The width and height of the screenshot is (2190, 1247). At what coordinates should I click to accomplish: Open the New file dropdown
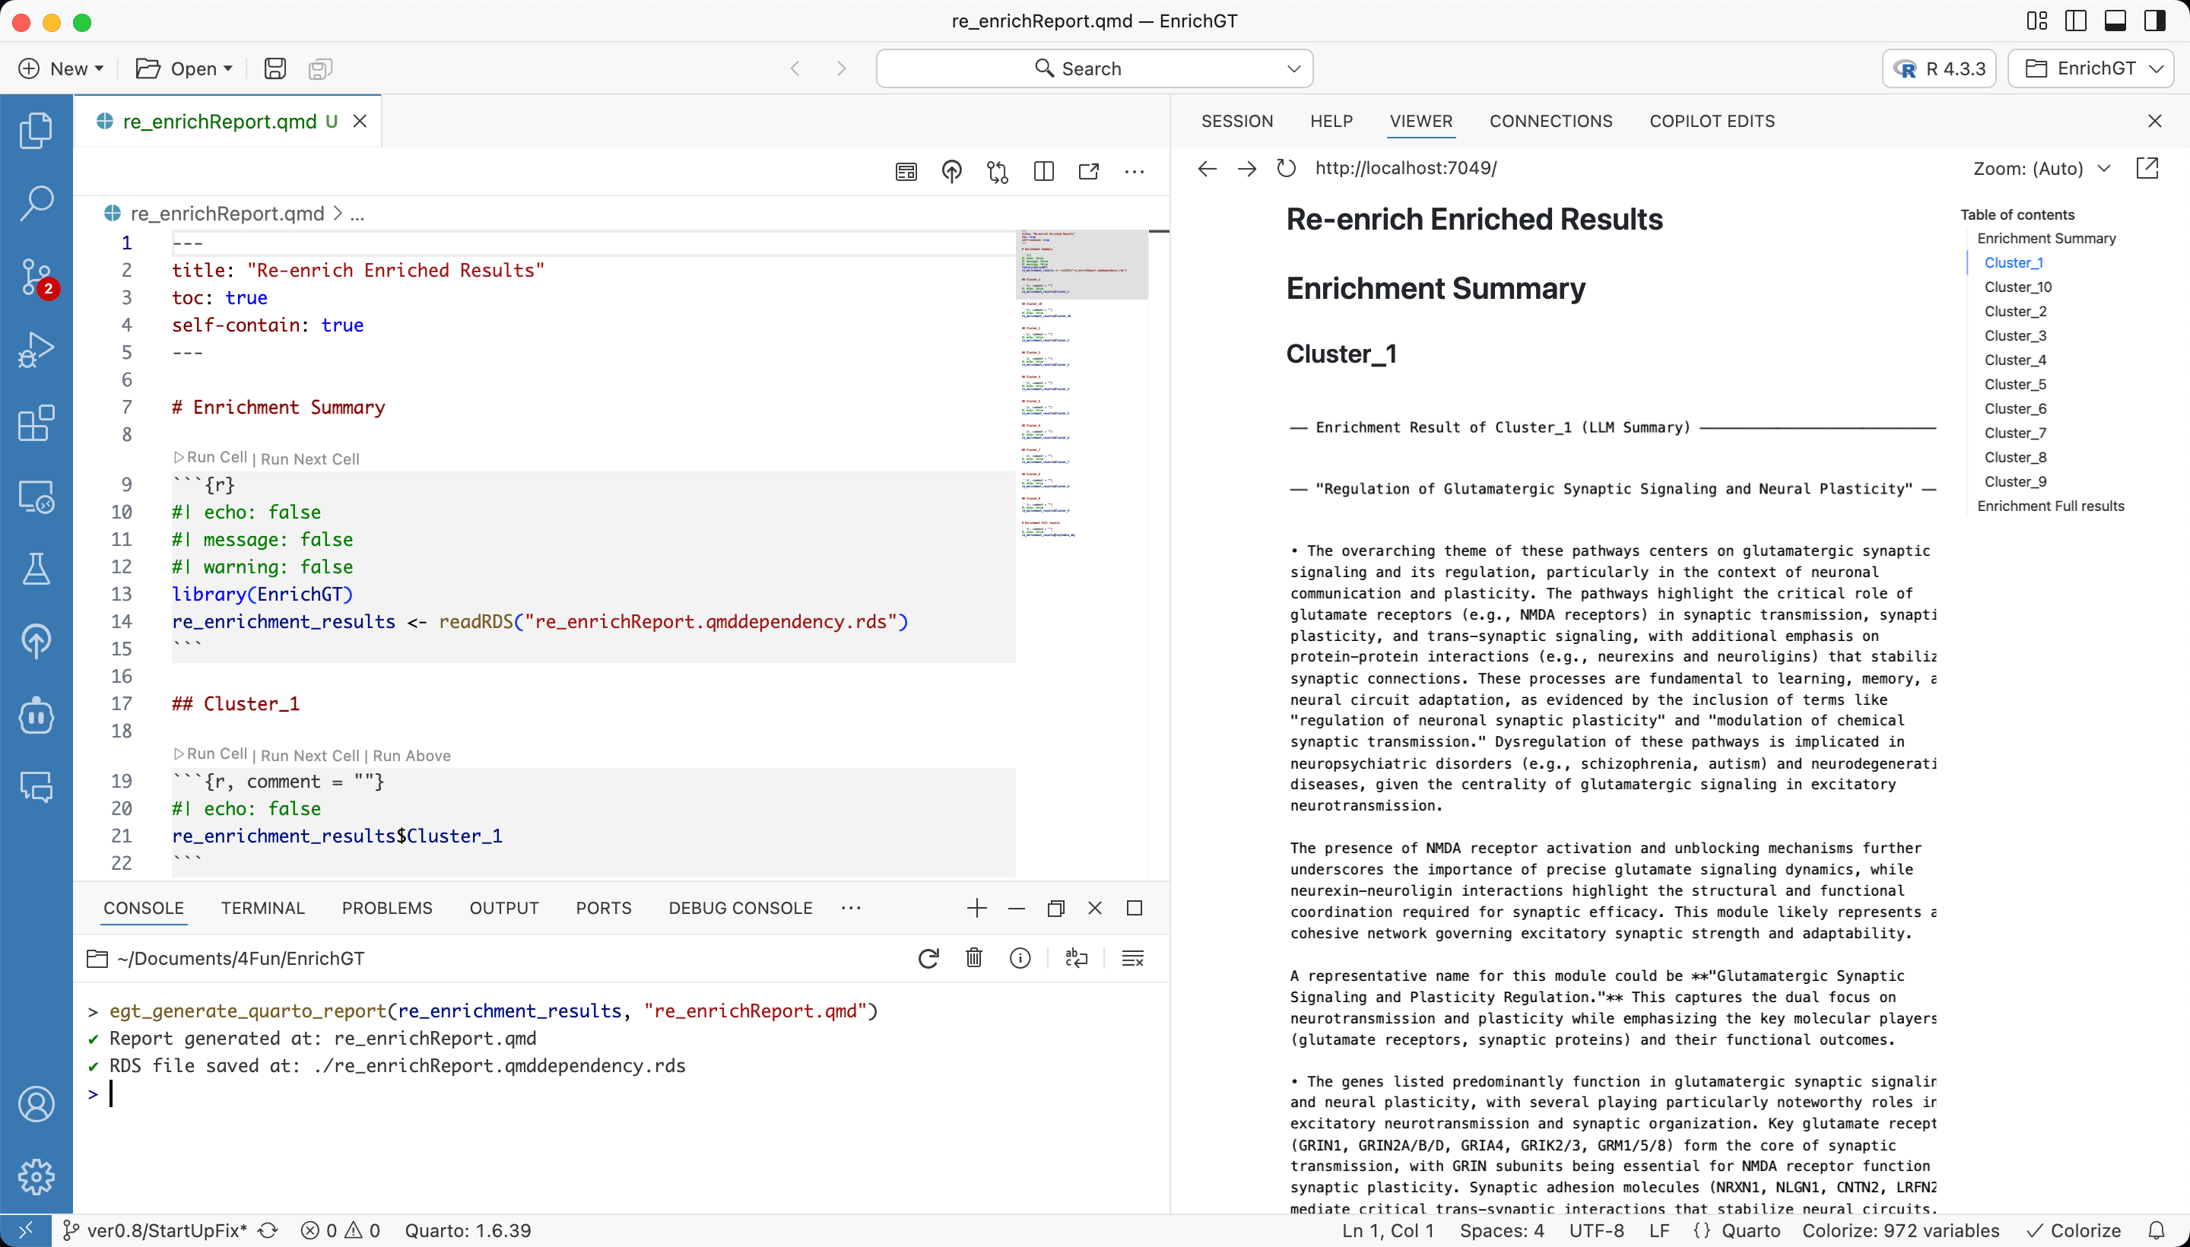(x=62, y=68)
